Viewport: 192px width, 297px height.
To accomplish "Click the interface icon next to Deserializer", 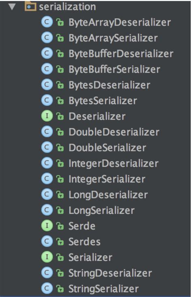I will (x=47, y=116).
